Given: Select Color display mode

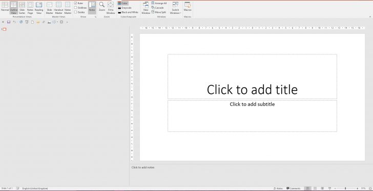Looking at the screenshot, I should [123, 4].
